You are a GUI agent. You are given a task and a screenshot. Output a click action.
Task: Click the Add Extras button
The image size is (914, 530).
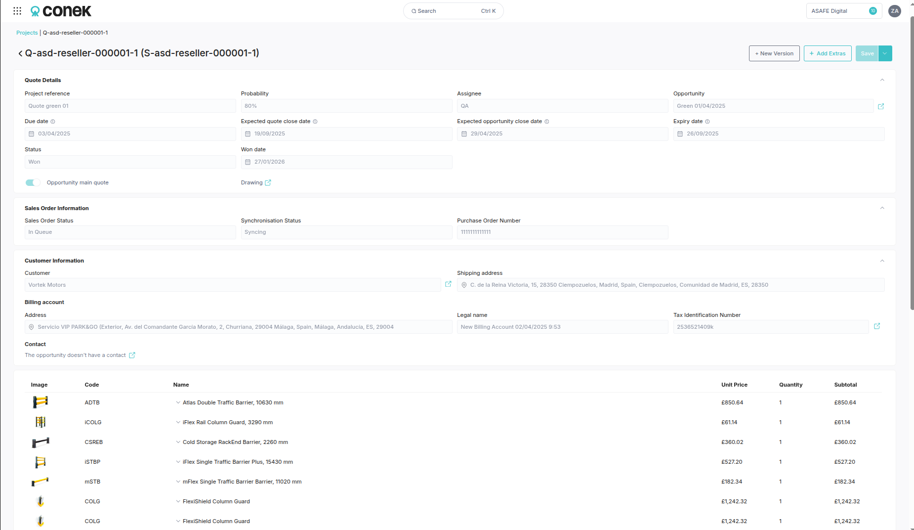828,53
